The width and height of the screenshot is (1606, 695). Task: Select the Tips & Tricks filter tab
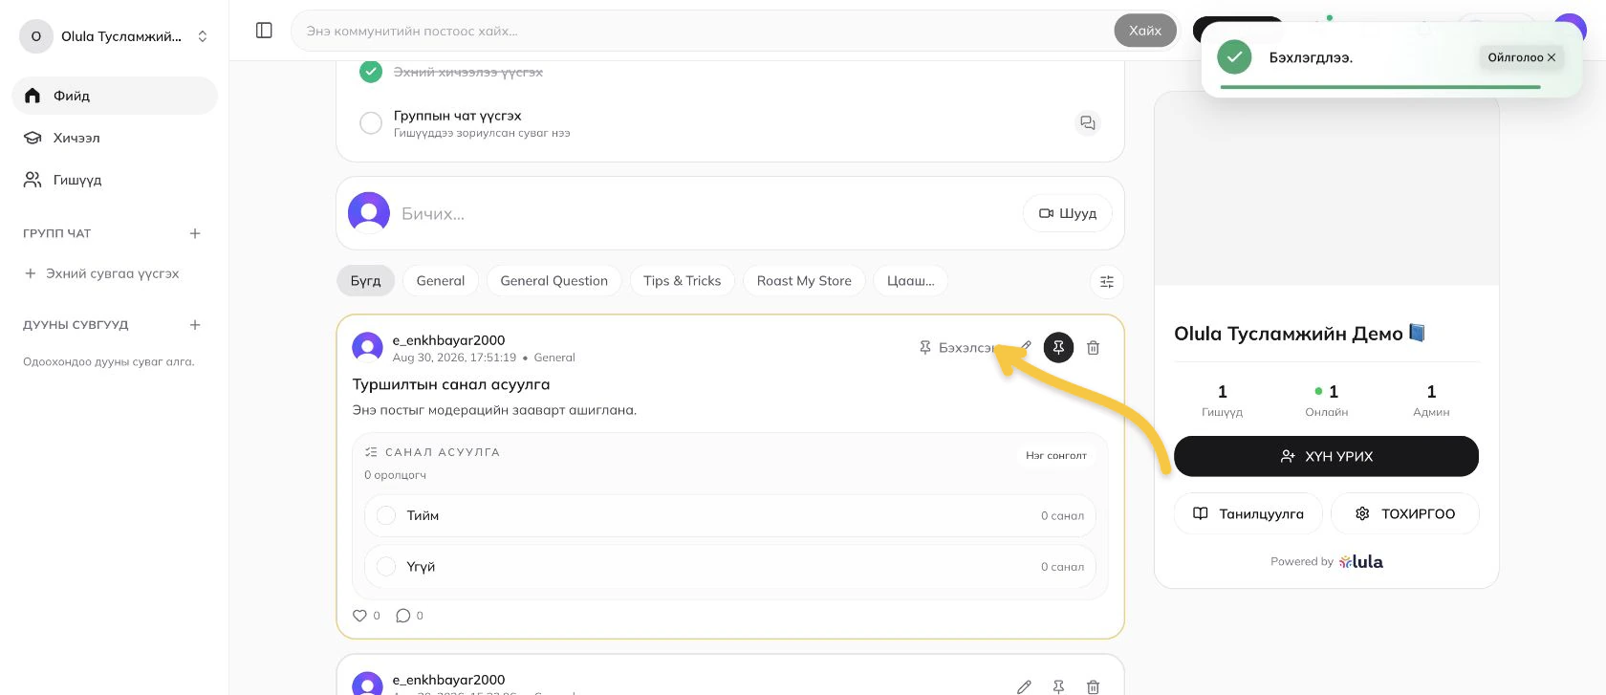click(x=683, y=281)
